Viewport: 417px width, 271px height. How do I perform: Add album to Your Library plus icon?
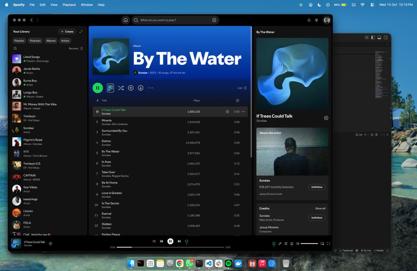point(131,88)
